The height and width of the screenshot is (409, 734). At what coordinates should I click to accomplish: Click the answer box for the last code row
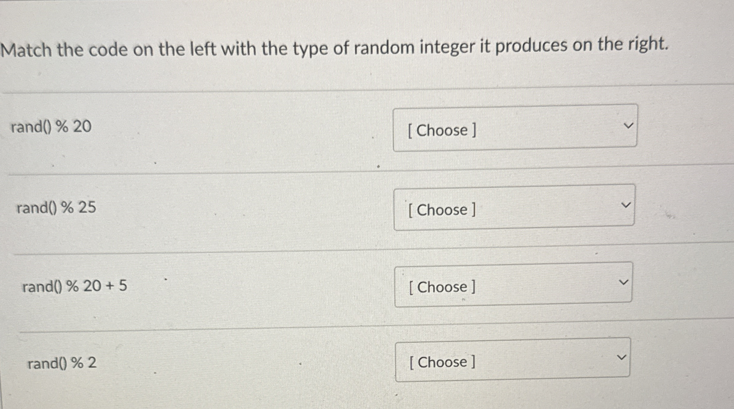(x=512, y=363)
